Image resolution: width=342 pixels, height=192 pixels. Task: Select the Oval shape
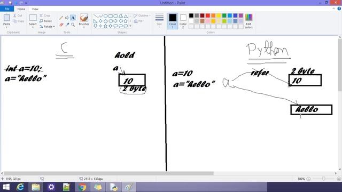106,16
